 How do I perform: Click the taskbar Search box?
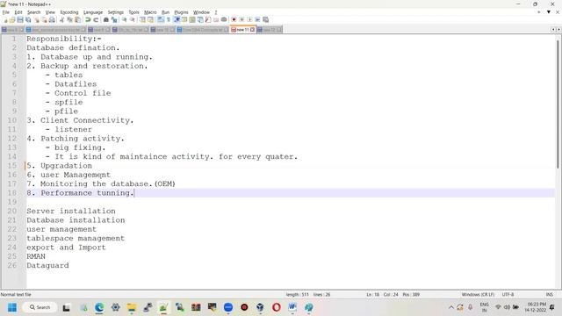[40, 307]
